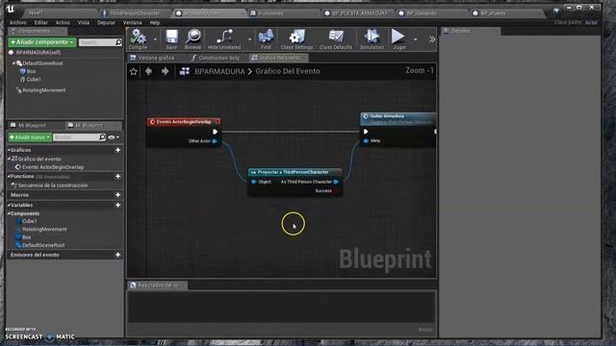Open the Ventana menu
616x346 pixels.
(133, 23)
